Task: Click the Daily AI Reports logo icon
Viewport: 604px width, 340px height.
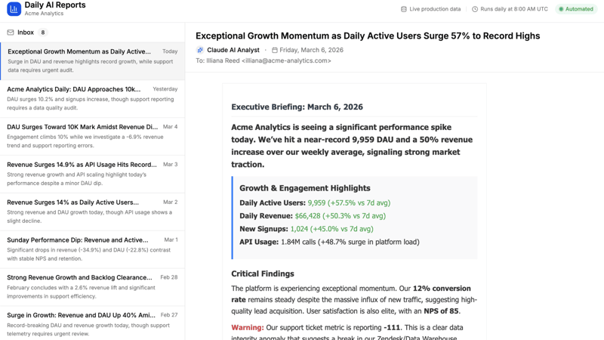Action: click(x=14, y=9)
